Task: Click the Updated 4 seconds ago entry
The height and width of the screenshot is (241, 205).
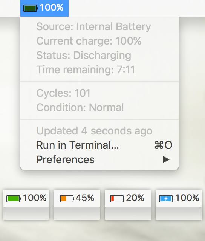Action: (x=95, y=131)
